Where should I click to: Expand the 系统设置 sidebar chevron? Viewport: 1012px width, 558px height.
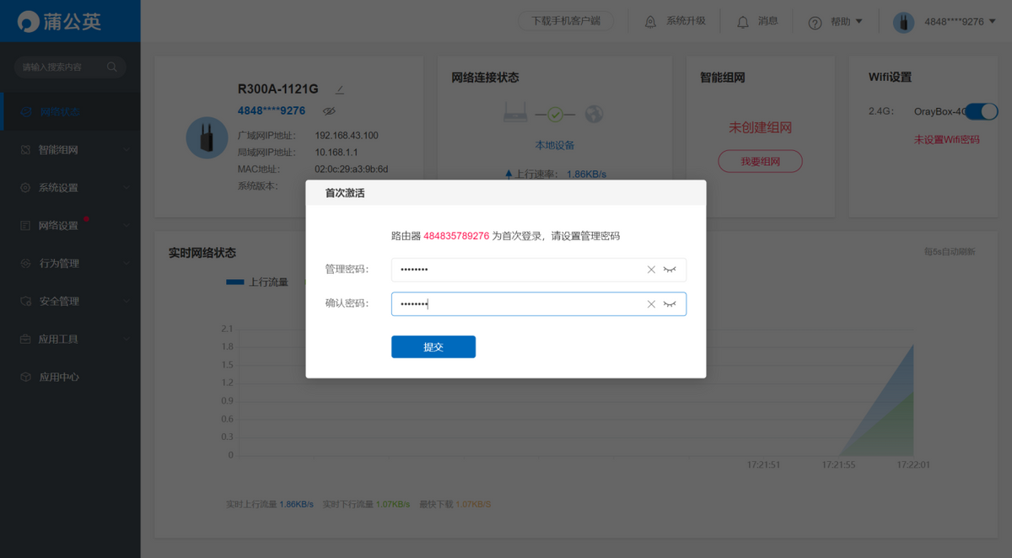126,188
